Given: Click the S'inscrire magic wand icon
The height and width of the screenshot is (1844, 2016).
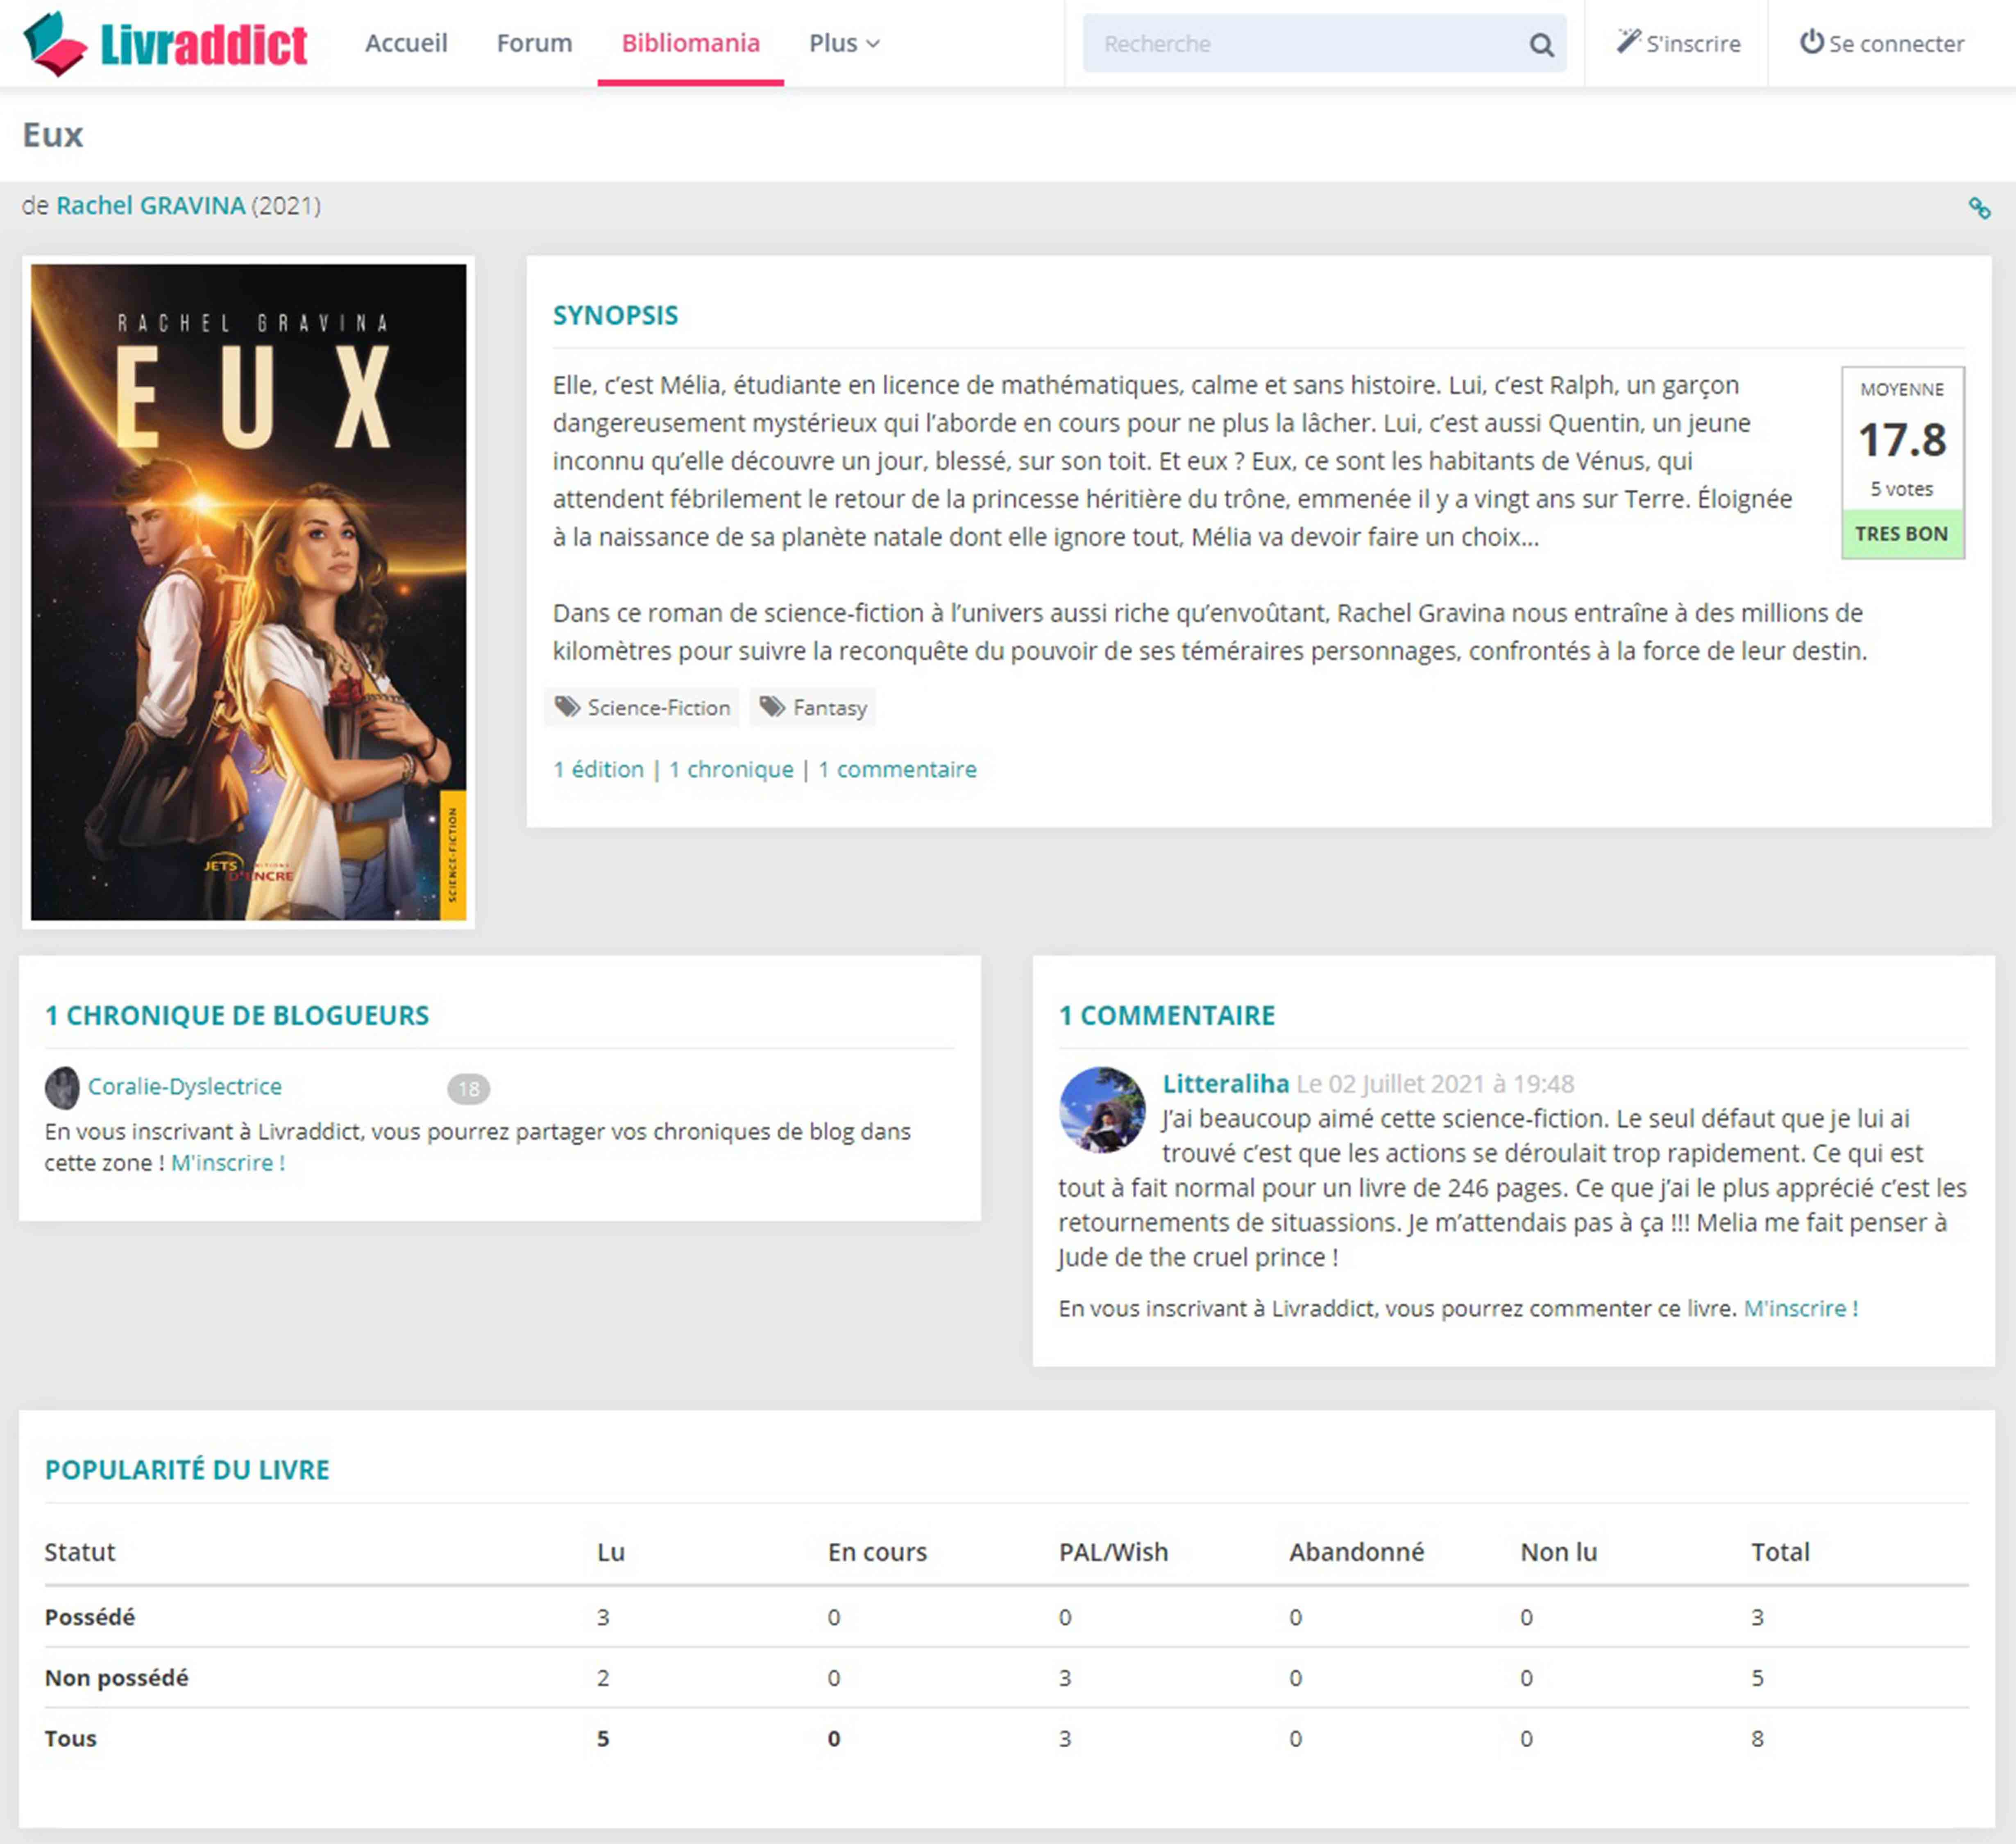Looking at the screenshot, I should click(x=1628, y=41).
